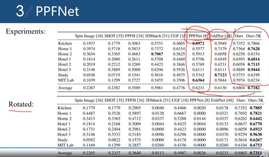Click the red-circled PPFNet [8] column header
The width and height of the screenshot is (269, 157).
[198, 36]
